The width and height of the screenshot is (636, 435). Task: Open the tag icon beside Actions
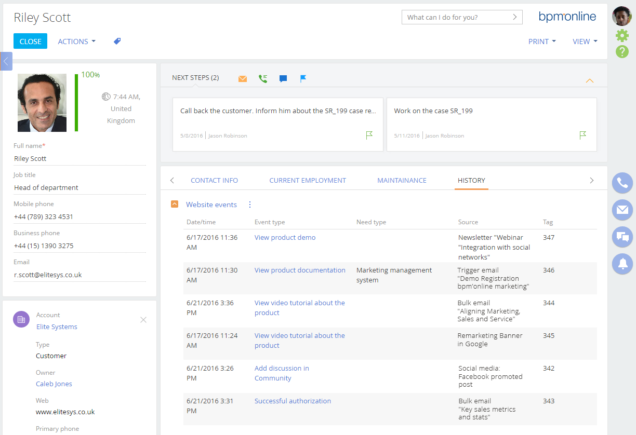117,41
